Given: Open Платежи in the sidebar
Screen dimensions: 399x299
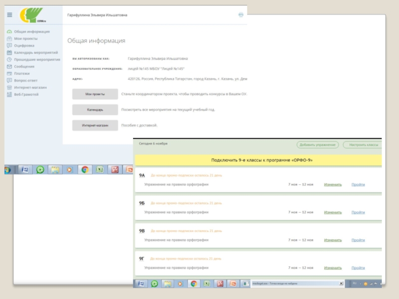Looking at the screenshot, I should (22, 73).
